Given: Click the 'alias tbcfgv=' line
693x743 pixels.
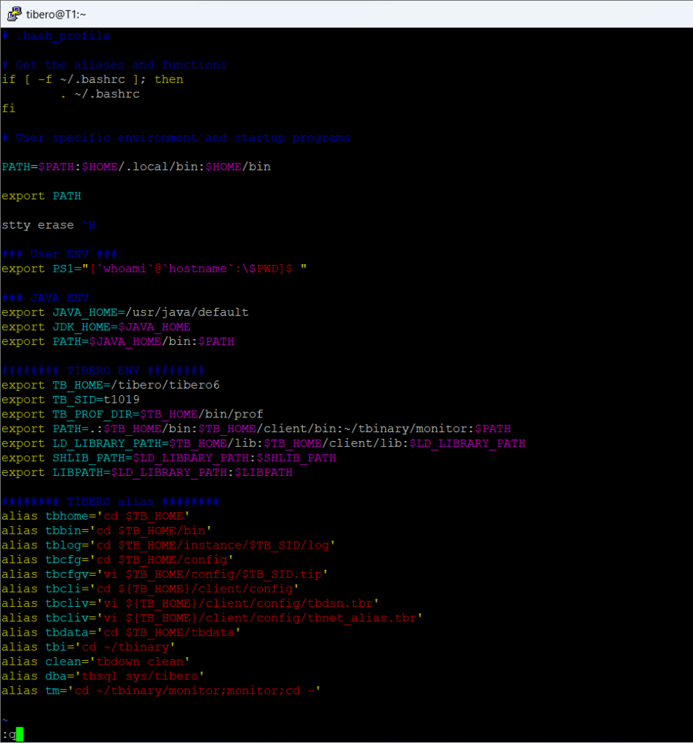Looking at the screenshot, I should coord(165,574).
